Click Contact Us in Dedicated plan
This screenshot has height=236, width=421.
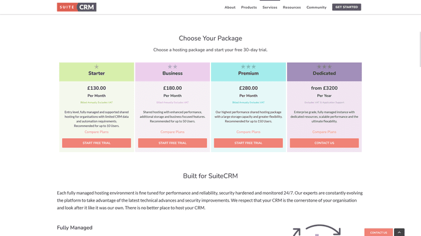(x=324, y=143)
